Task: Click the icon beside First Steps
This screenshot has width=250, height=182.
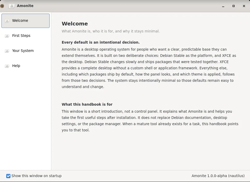Action: tap(7, 36)
